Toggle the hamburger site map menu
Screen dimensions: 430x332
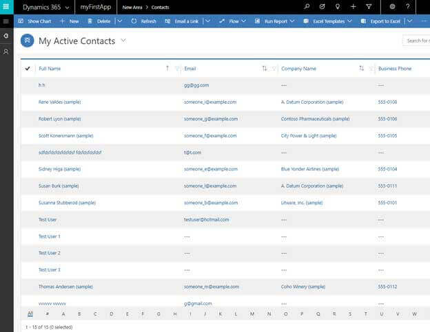(6, 21)
